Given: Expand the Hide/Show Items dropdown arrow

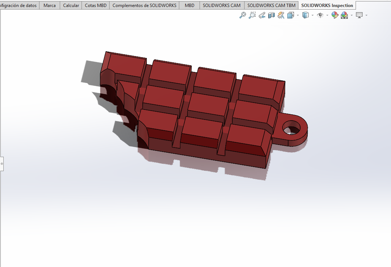Looking at the screenshot, I should 328,15.
